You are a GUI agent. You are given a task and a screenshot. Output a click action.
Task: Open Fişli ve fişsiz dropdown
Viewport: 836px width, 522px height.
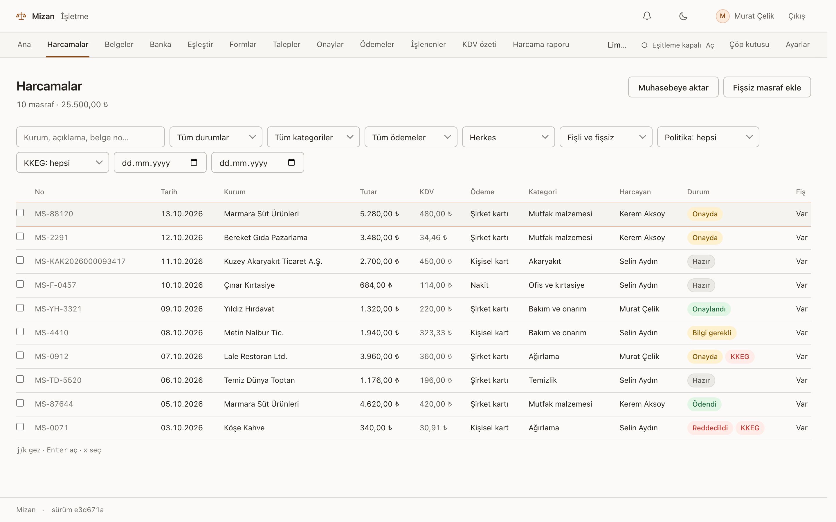pyautogui.click(x=606, y=137)
